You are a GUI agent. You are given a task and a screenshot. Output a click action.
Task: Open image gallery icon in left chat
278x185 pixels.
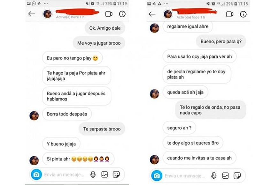coord(104,174)
